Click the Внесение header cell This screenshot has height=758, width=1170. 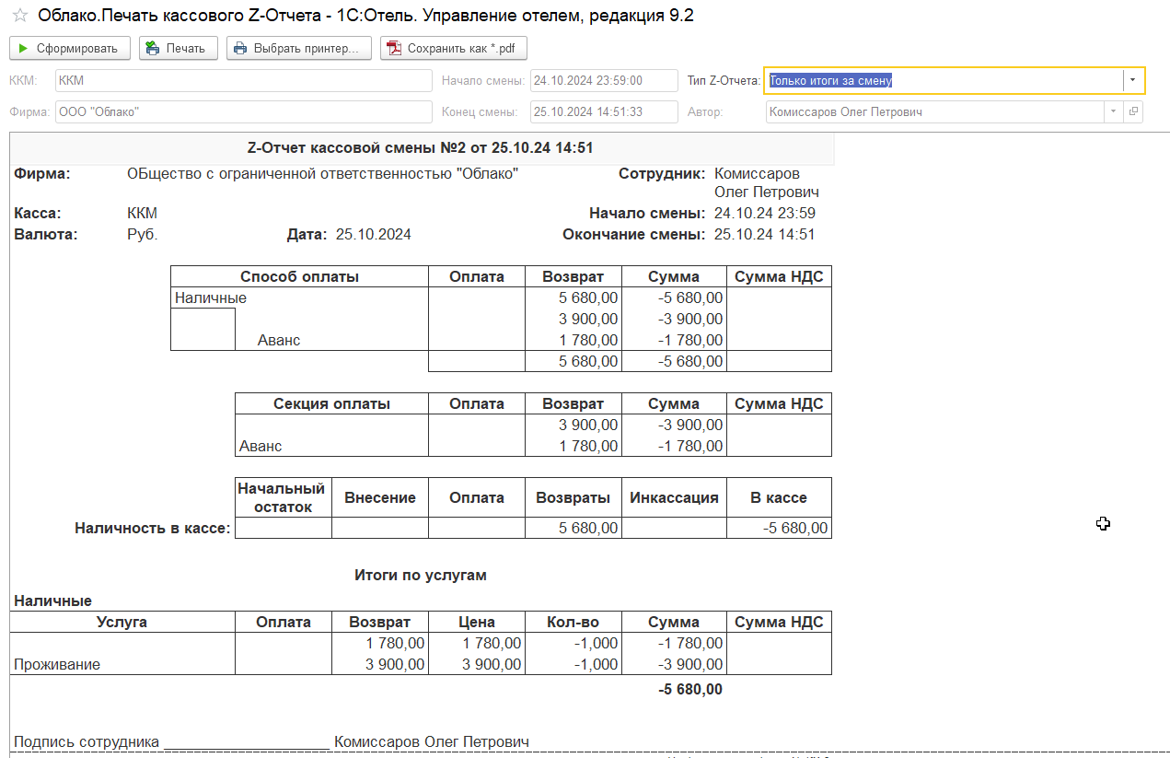pos(380,497)
